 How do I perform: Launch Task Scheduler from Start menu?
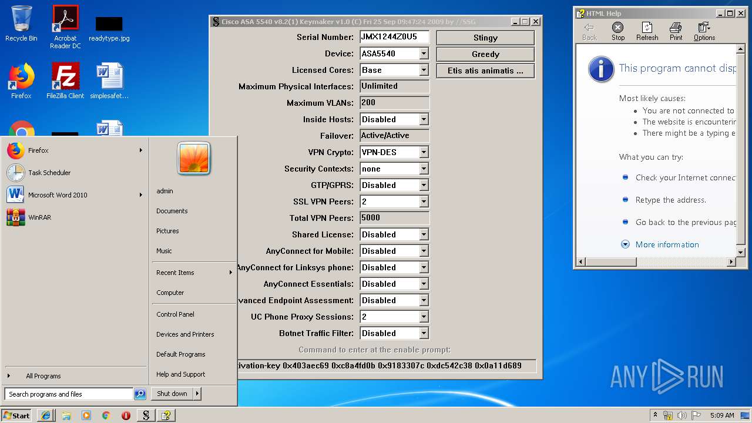(75, 173)
